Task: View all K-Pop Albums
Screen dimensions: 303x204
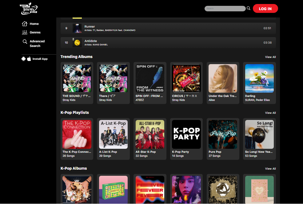Action: [x=270, y=169]
